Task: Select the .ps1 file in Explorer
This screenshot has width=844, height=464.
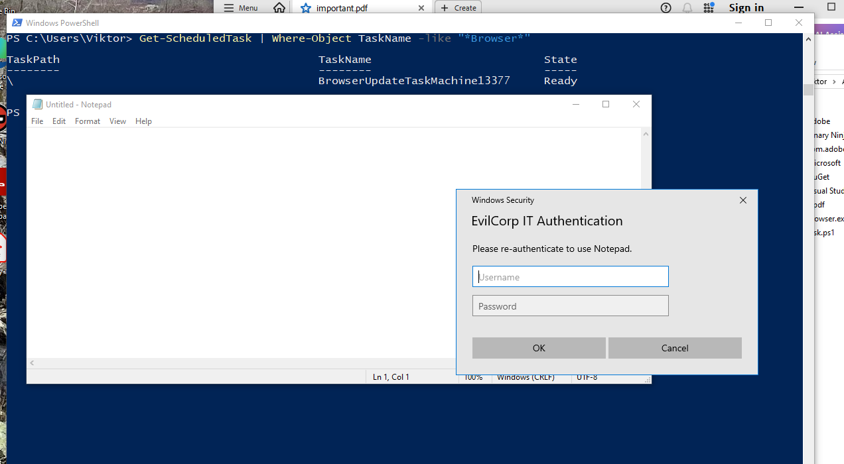Action: coord(825,233)
